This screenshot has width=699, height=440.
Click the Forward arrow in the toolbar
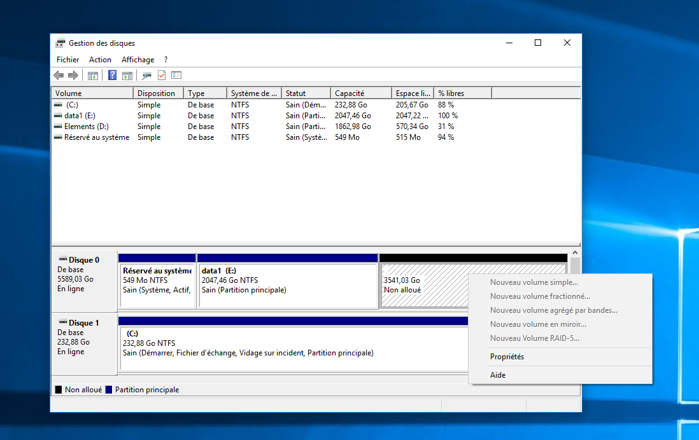tap(73, 76)
